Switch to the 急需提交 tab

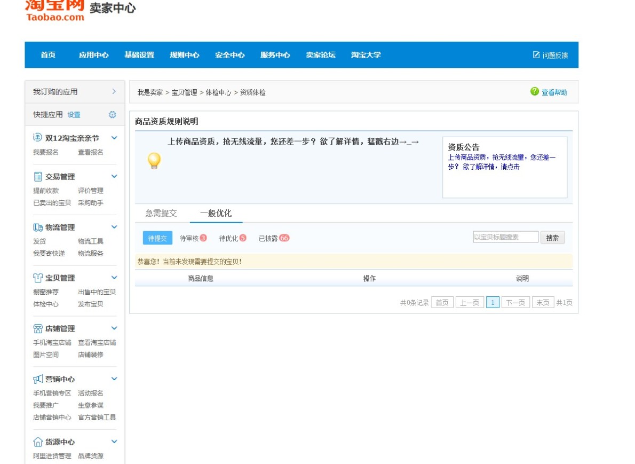[161, 213]
